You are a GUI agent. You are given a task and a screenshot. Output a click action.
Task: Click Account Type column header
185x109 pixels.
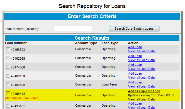[86, 43]
